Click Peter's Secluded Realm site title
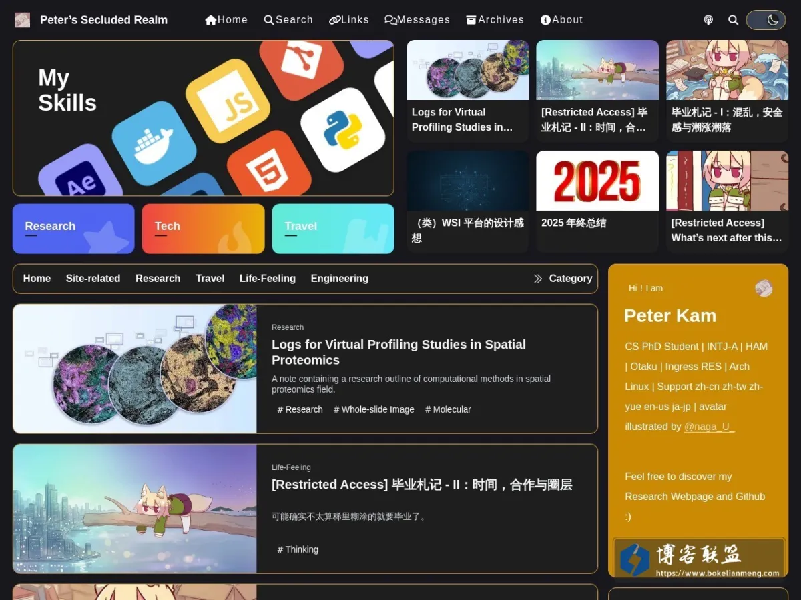The width and height of the screenshot is (801, 600). click(x=103, y=20)
